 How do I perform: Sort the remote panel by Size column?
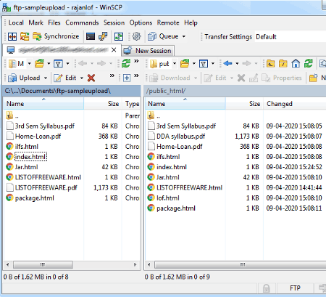coord(244,104)
